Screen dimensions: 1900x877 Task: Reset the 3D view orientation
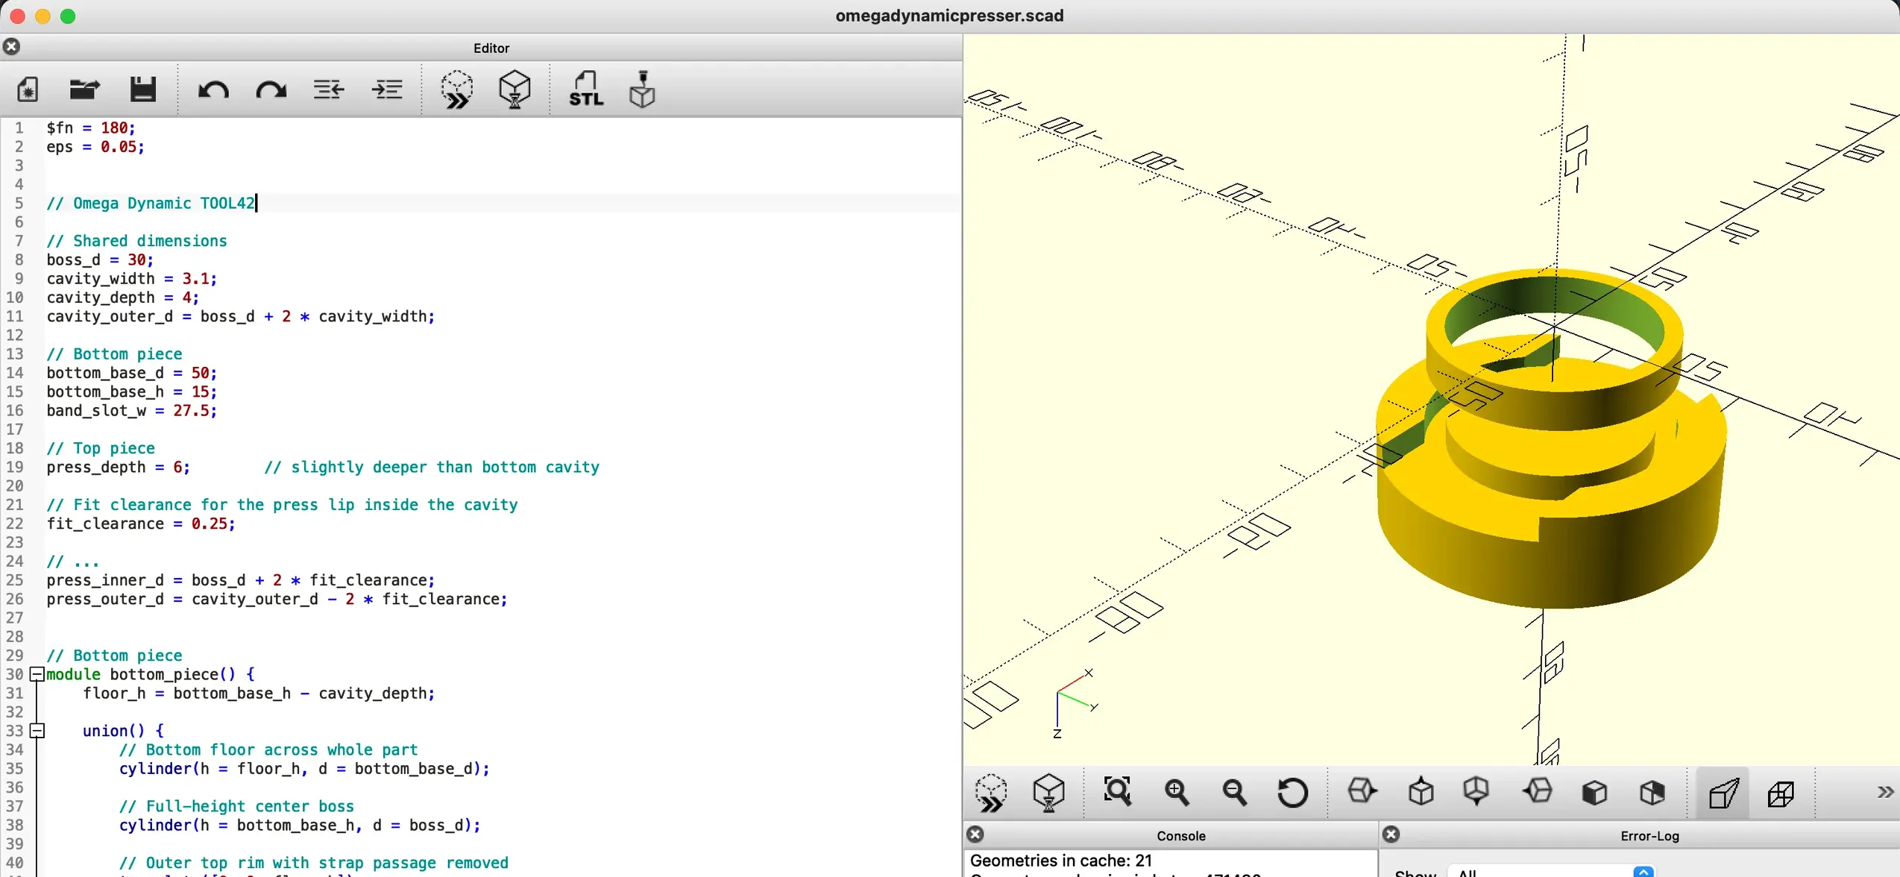pos(1292,793)
